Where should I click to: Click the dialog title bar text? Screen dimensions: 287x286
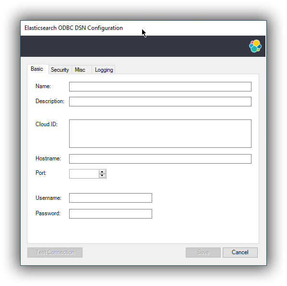[73, 28]
